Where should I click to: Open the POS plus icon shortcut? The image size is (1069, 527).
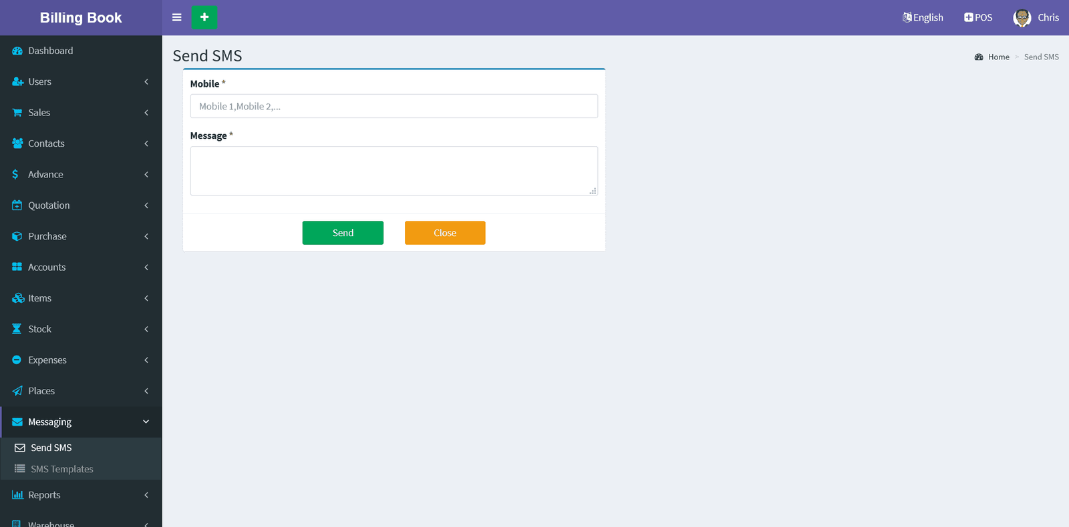coord(968,17)
